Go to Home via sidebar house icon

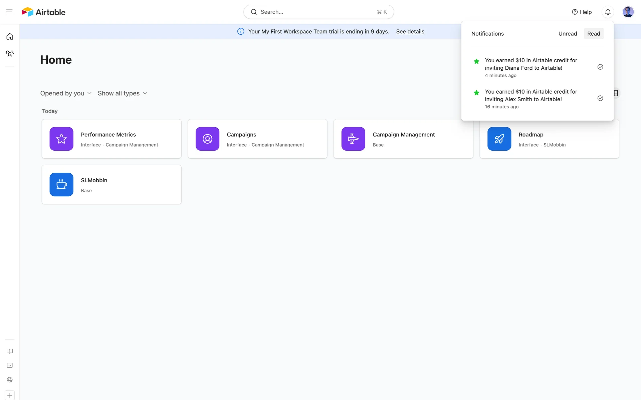point(10,37)
